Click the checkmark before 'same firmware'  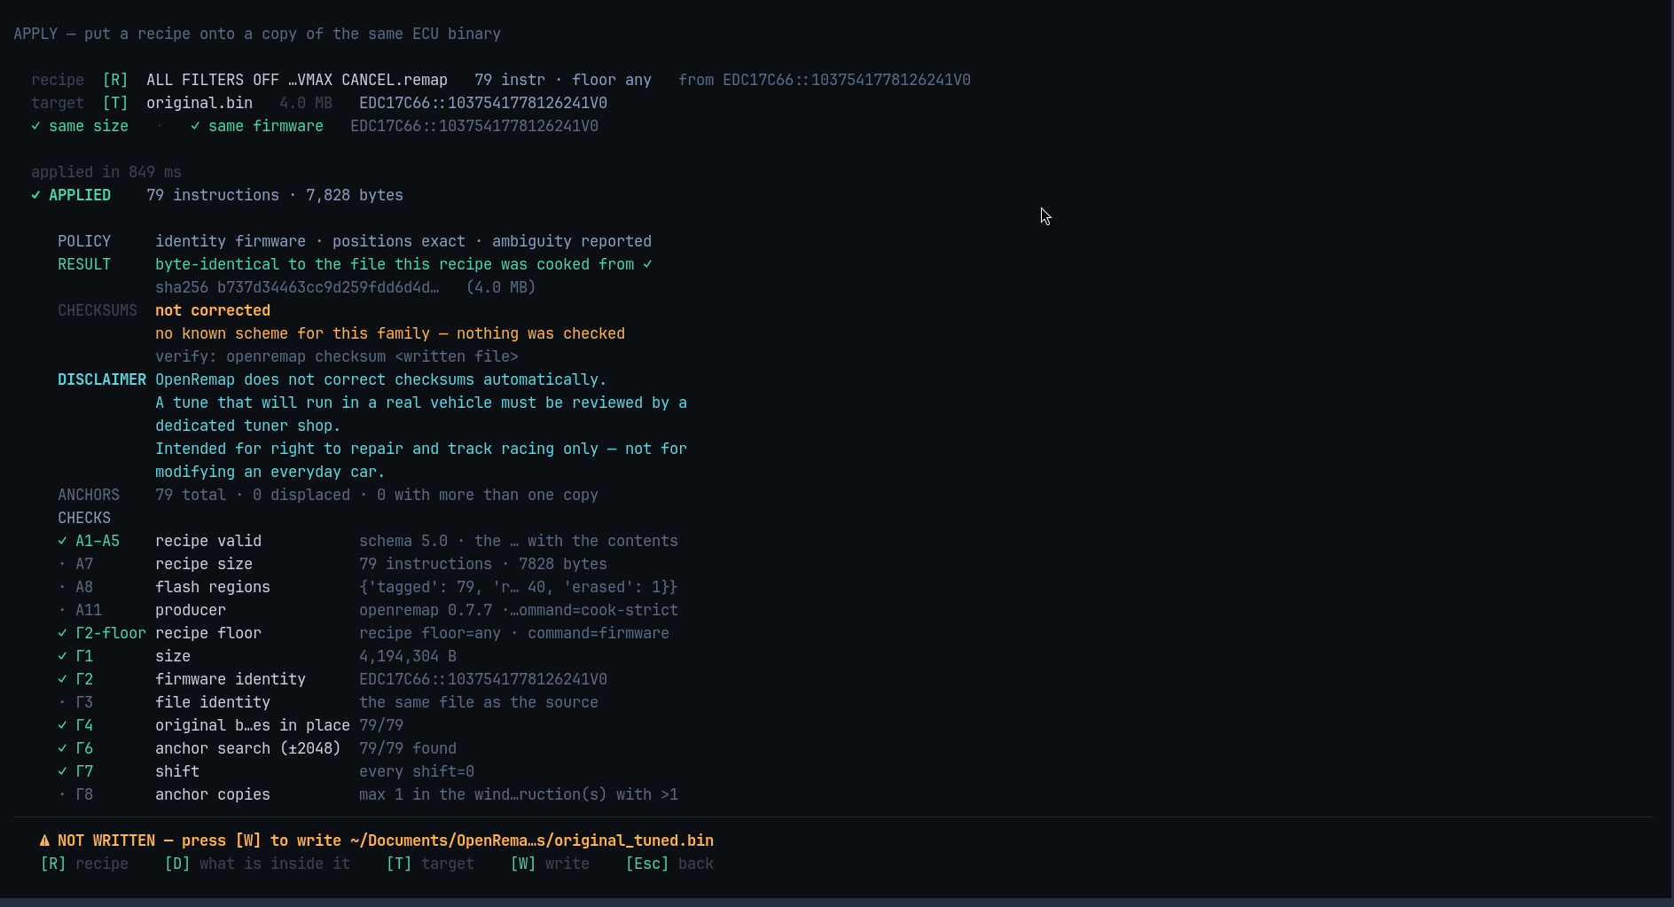195,126
